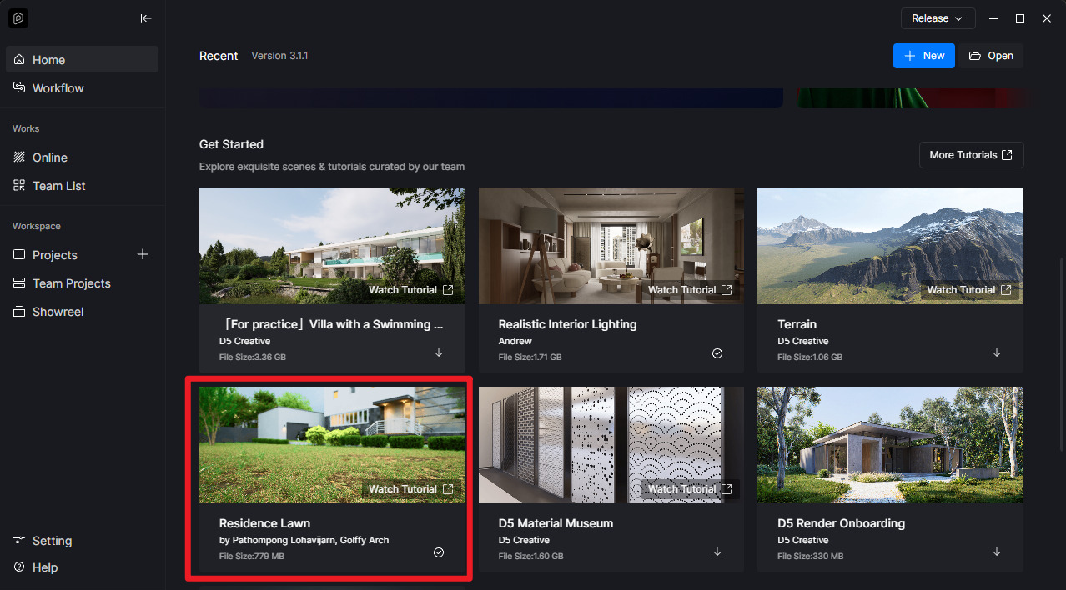Open the Residence Lawn thumbnail
This screenshot has height=590, width=1066.
click(332, 445)
